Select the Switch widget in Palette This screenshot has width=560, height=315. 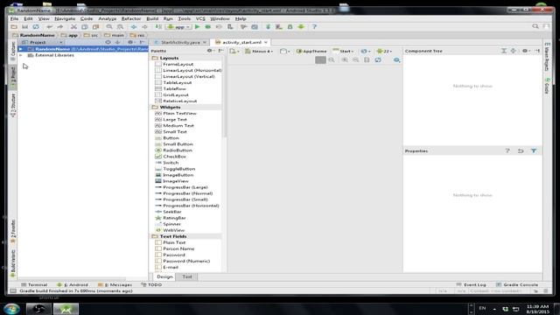click(x=171, y=163)
